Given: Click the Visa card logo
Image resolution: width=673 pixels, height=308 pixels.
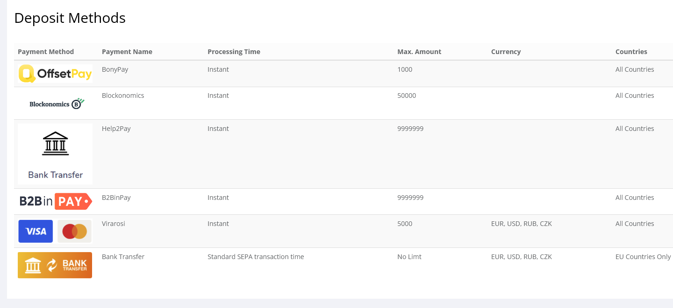Looking at the screenshot, I should tap(36, 231).
